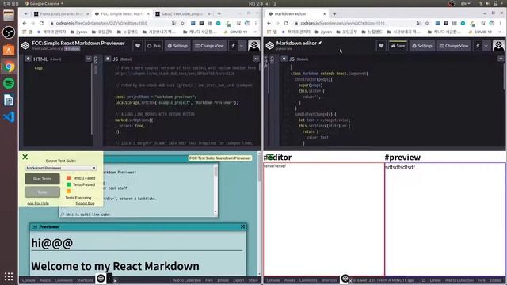Open Settings in the left CodePen window

(x=177, y=46)
